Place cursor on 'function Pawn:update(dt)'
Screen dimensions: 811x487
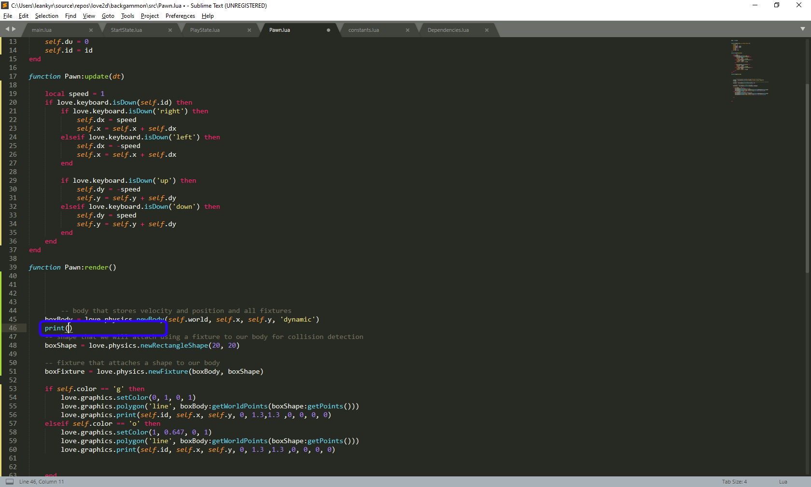(76, 76)
